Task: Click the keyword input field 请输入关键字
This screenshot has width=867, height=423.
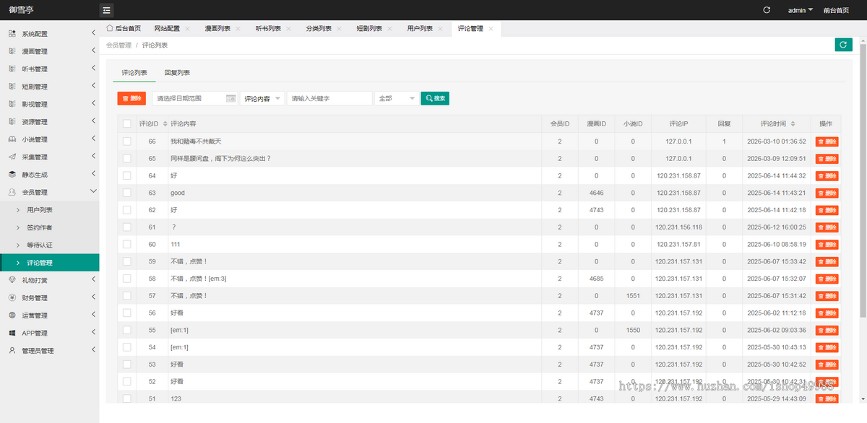Action: [329, 98]
